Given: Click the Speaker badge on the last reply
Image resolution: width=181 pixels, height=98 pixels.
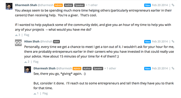Looking at the screenshot, I should click(x=98, y=69).
